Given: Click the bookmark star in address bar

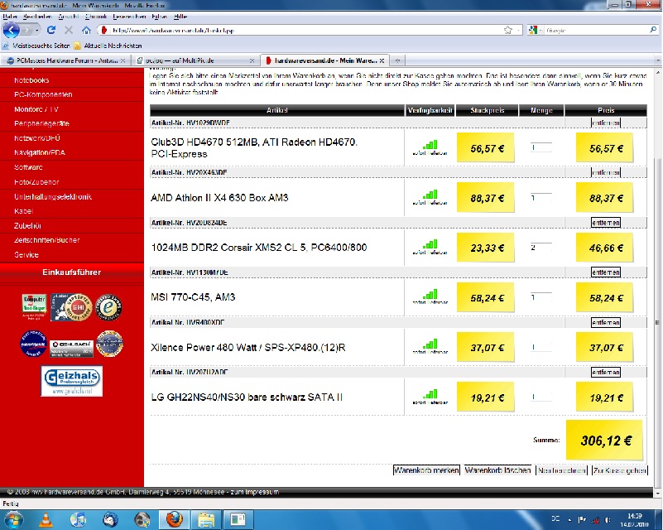Looking at the screenshot, I should (x=508, y=30).
